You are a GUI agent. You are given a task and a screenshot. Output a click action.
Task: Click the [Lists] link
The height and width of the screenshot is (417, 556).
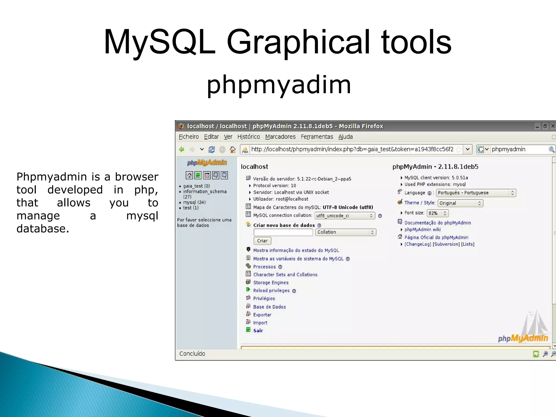(468, 244)
